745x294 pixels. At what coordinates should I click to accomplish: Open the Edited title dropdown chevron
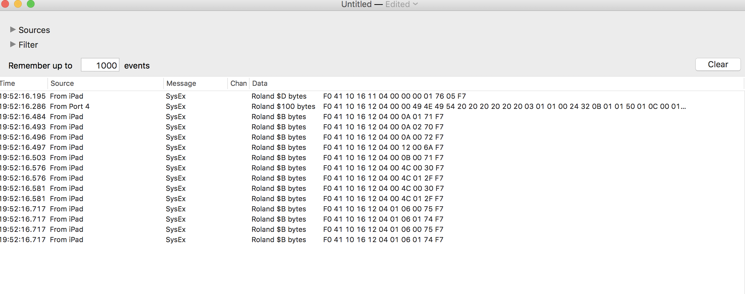(x=415, y=4)
